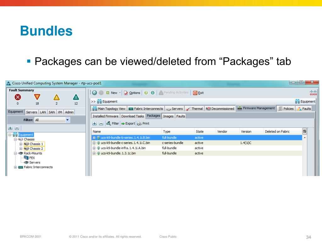Open the Filter tool in Packages tab

(x=113, y=123)
